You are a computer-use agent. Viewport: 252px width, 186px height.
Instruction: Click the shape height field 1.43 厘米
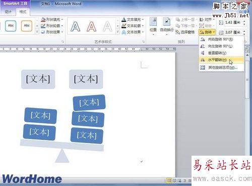(x=234, y=22)
